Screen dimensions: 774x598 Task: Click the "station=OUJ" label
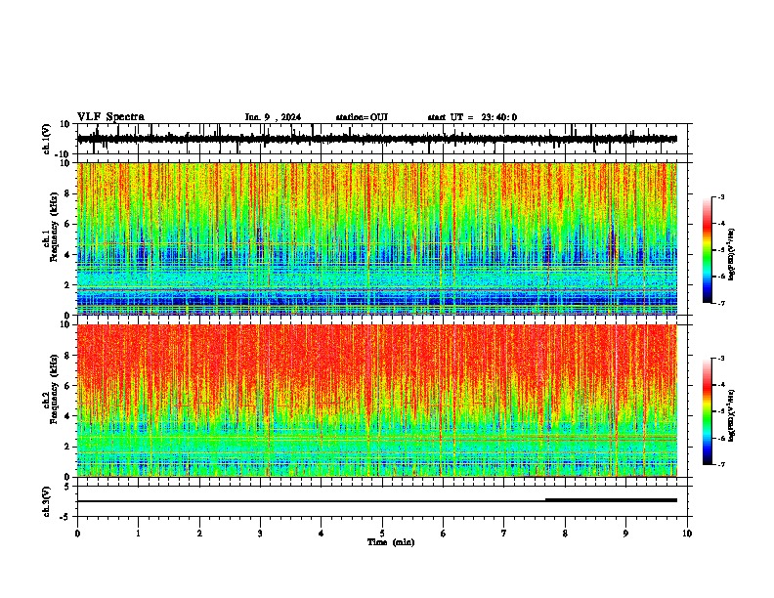[x=362, y=117]
